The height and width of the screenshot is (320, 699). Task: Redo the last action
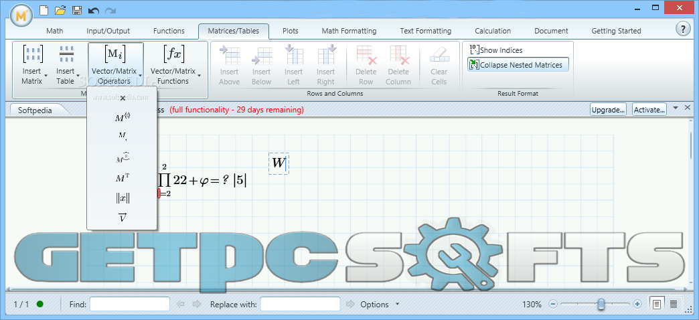coord(110,10)
